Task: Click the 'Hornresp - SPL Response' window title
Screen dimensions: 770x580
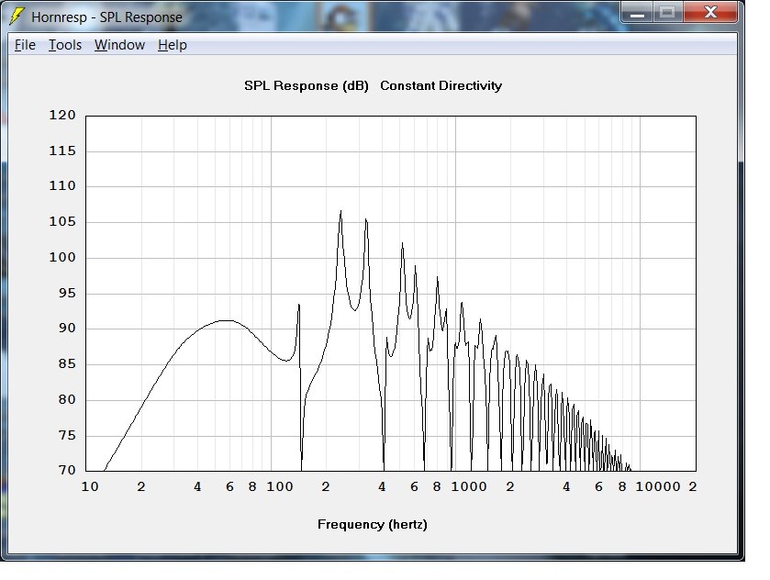Action: pyautogui.click(x=106, y=17)
